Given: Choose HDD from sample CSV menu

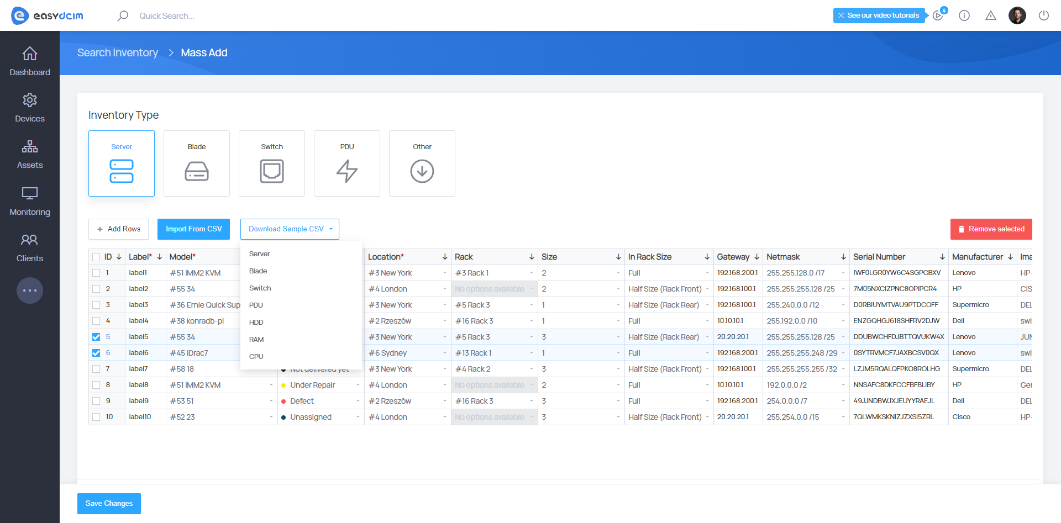Looking at the screenshot, I should point(301,323).
